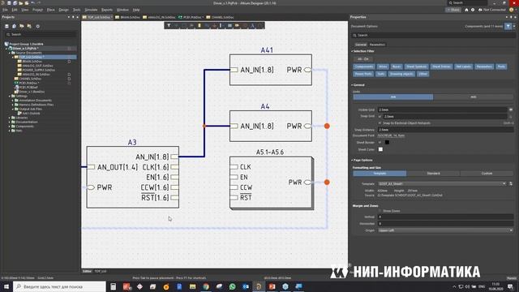The height and width of the screenshot is (292, 519).
Task: Expand the Documentation folder in Projects
Action: click(x=9, y=122)
